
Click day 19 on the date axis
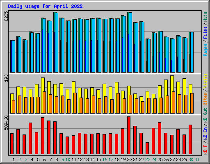click(x=123, y=159)
